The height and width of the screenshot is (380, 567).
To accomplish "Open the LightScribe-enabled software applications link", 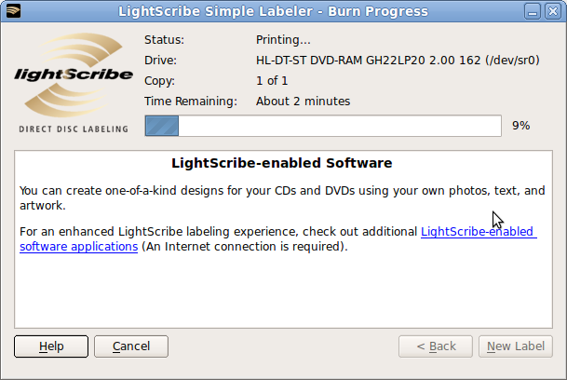I will tap(479, 231).
